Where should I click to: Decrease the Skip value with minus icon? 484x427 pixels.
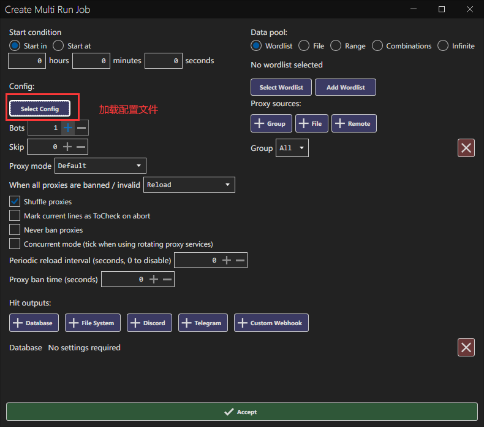tap(81, 147)
